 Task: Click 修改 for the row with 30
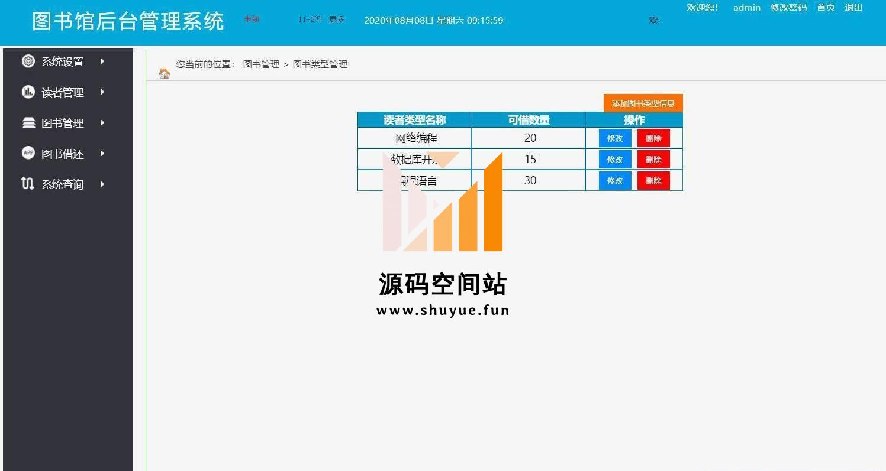tap(615, 181)
